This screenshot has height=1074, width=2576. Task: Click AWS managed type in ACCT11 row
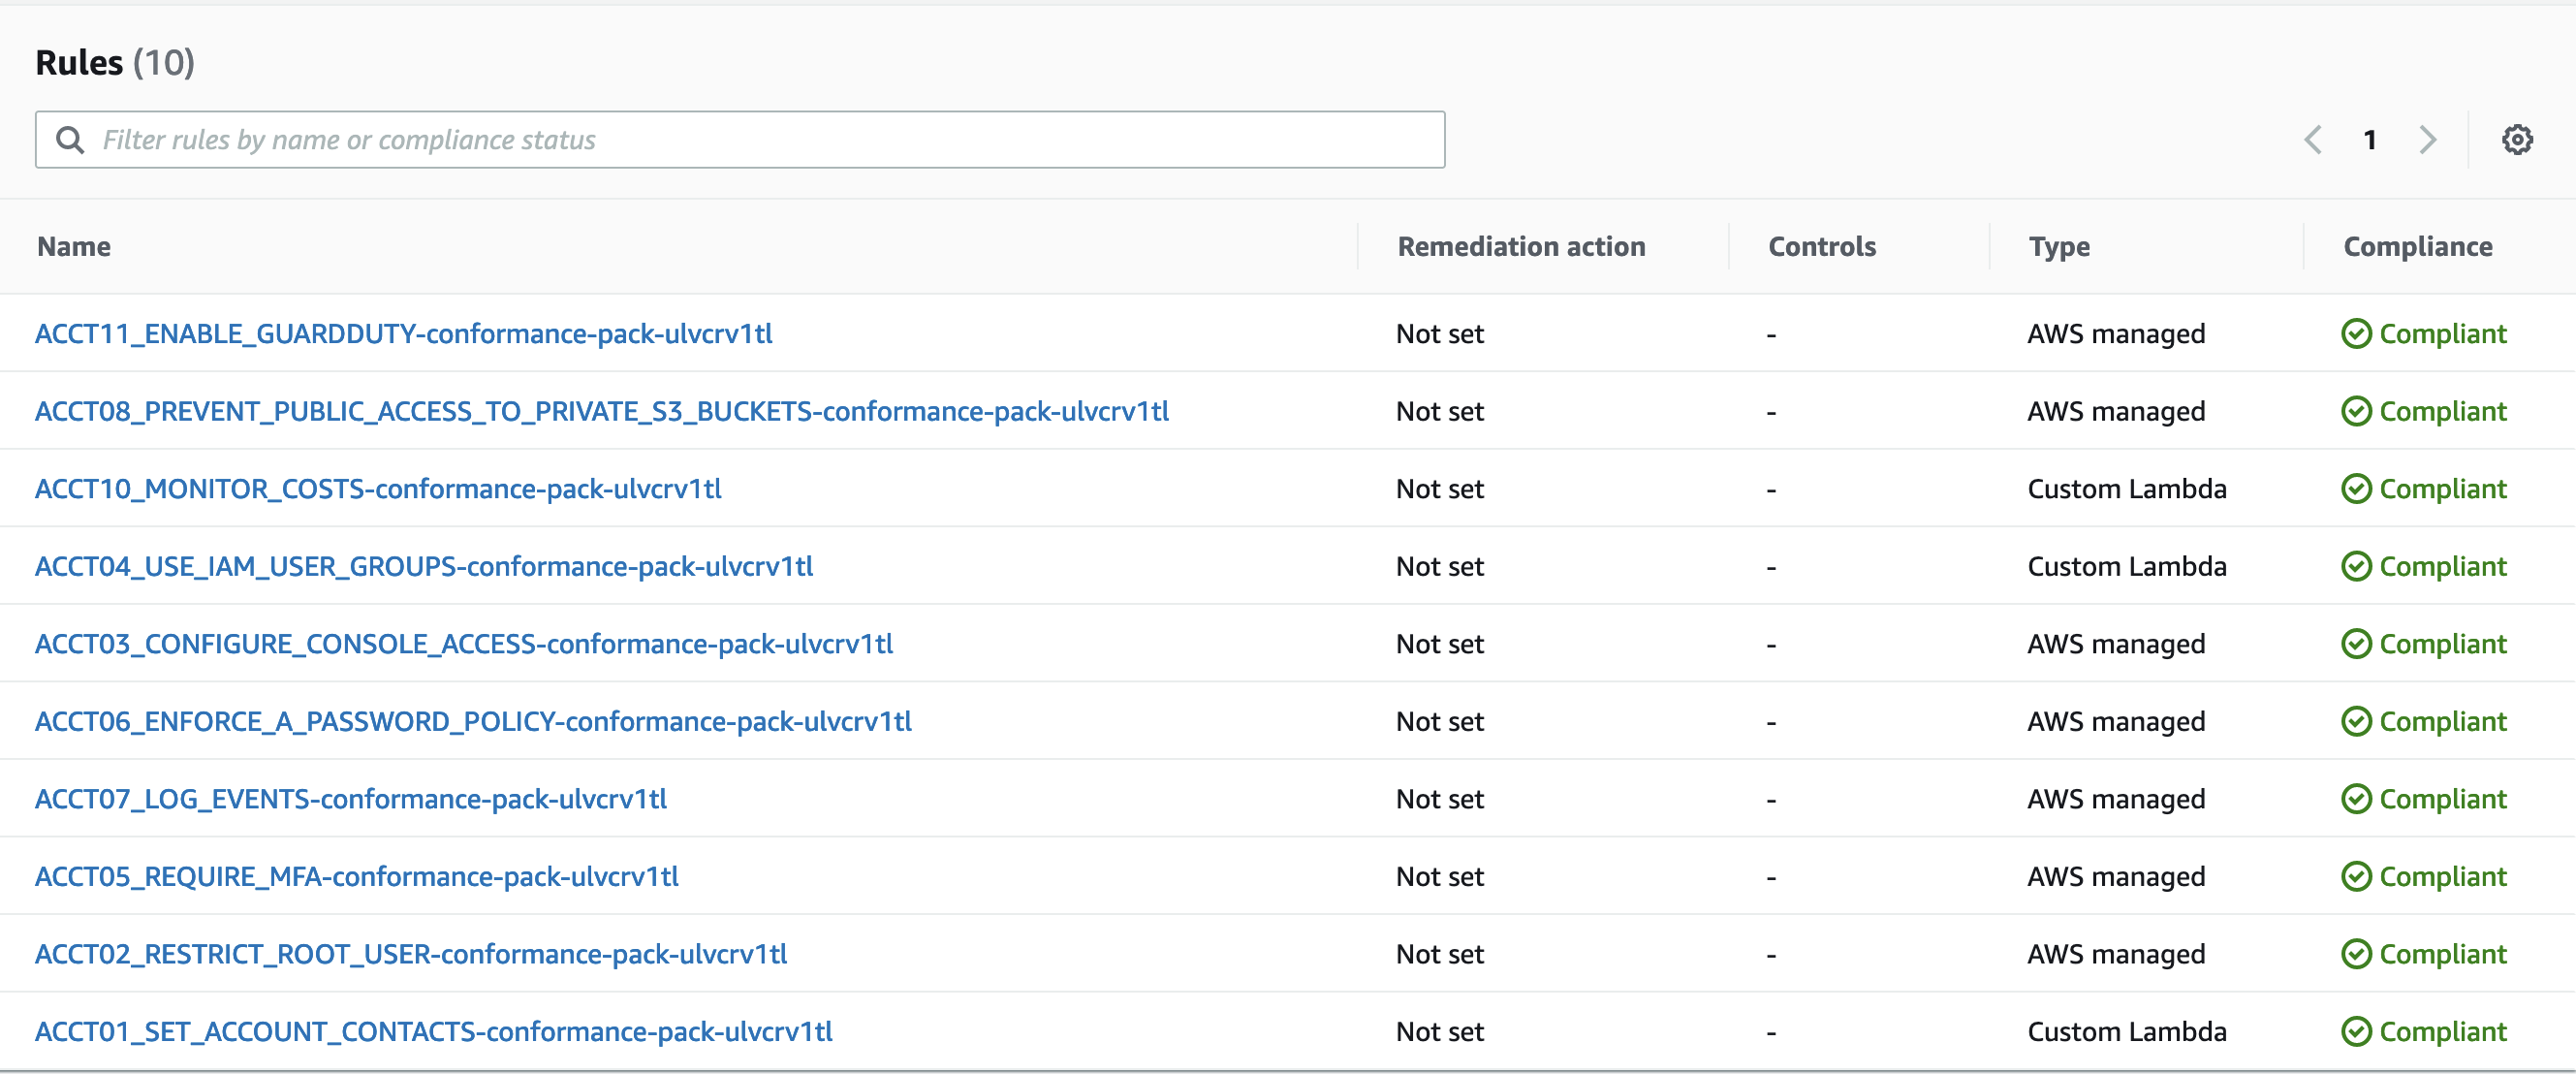pyautogui.click(x=2116, y=334)
